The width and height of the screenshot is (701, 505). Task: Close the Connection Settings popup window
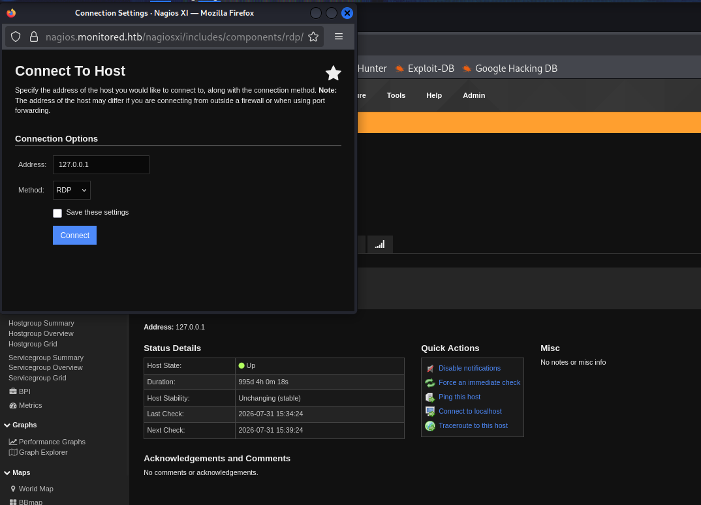pyautogui.click(x=347, y=13)
